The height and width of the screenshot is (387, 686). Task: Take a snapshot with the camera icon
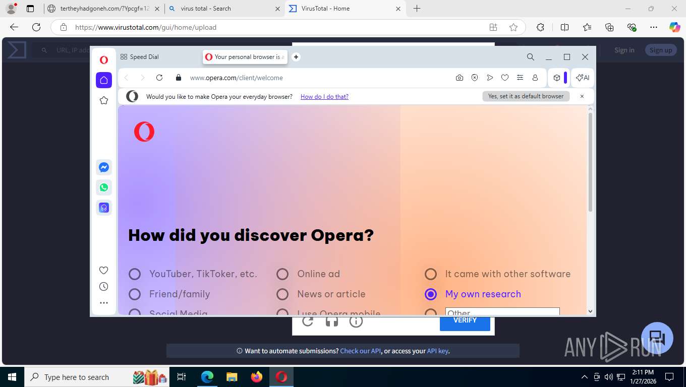(460, 78)
